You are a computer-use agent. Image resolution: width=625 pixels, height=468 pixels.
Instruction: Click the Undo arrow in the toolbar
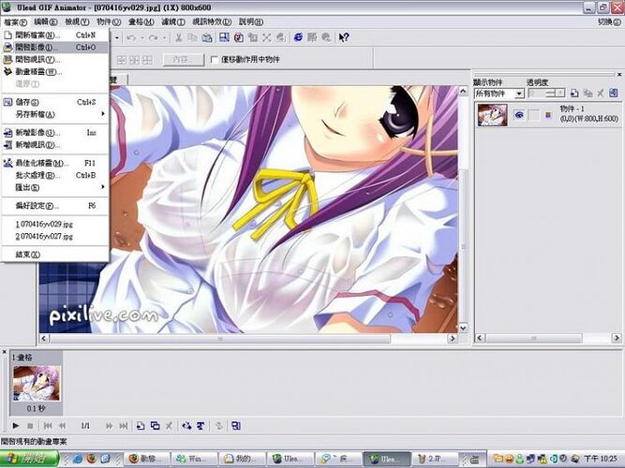click(x=131, y=37)
